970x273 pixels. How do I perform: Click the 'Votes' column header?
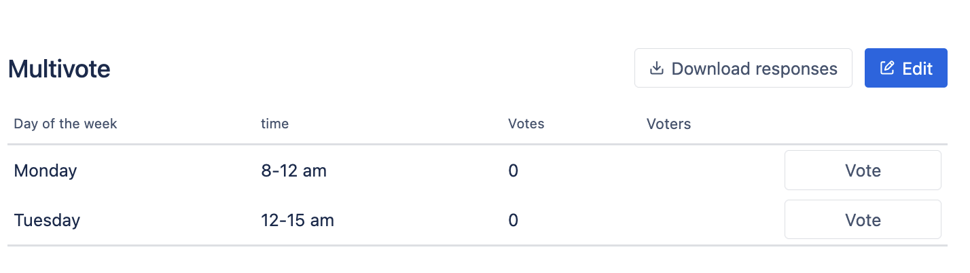[526, 124]
